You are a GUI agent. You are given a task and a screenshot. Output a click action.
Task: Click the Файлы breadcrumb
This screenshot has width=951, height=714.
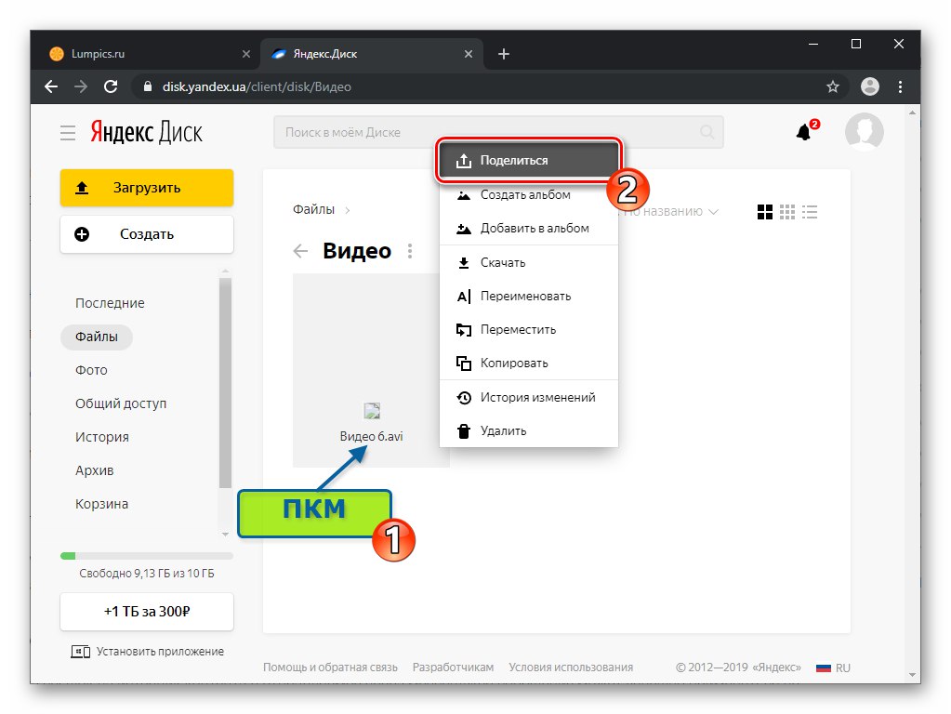313,209
